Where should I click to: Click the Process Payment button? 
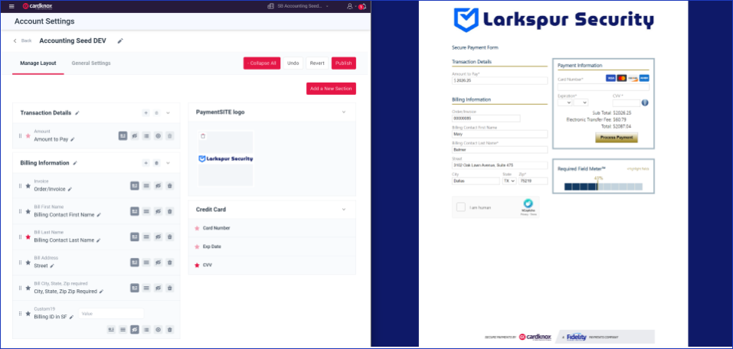[617, 137]
